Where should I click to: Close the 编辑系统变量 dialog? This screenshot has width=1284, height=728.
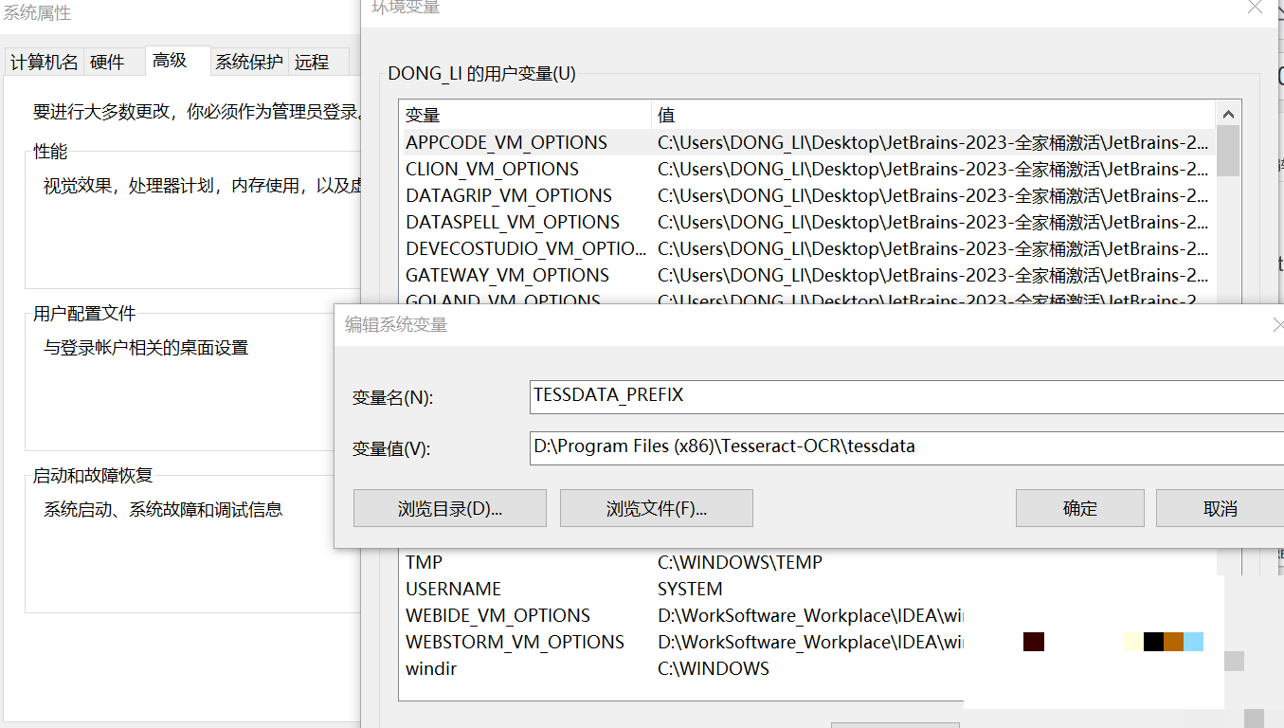click(1277, 325)
